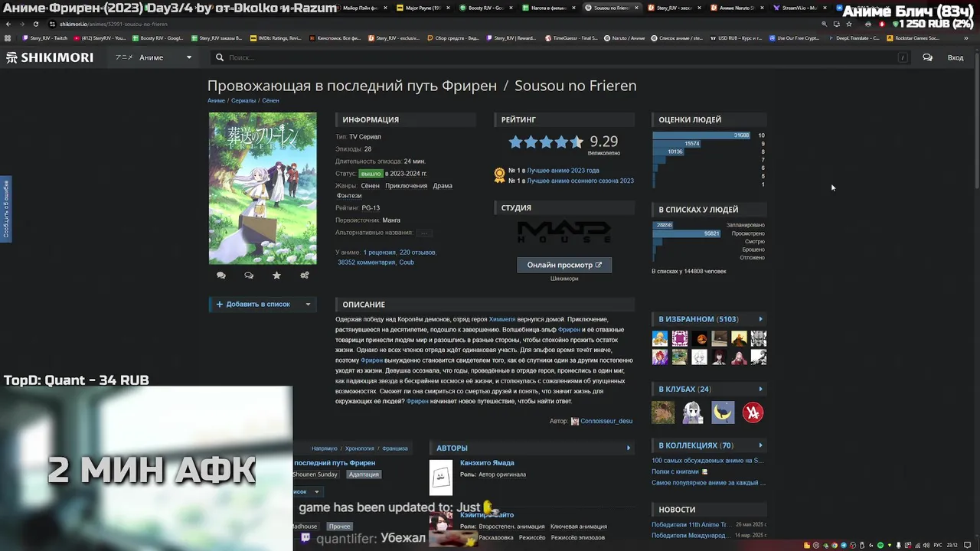980x551 pixels.
Task: Click the Добавить в список button
Action: (x=254, y=304)
